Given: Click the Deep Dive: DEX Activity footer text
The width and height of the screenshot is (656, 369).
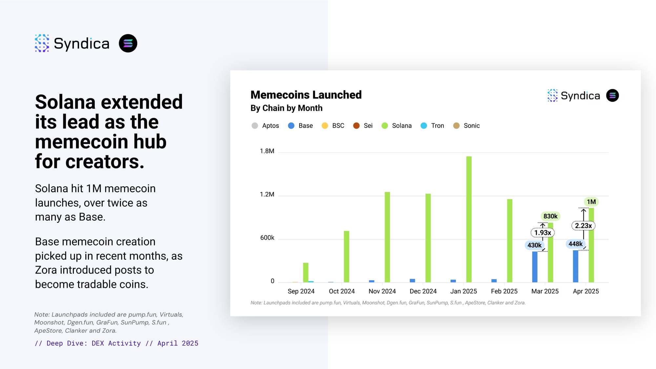Looking at the screenshot, I should click(x=116, y=343).
